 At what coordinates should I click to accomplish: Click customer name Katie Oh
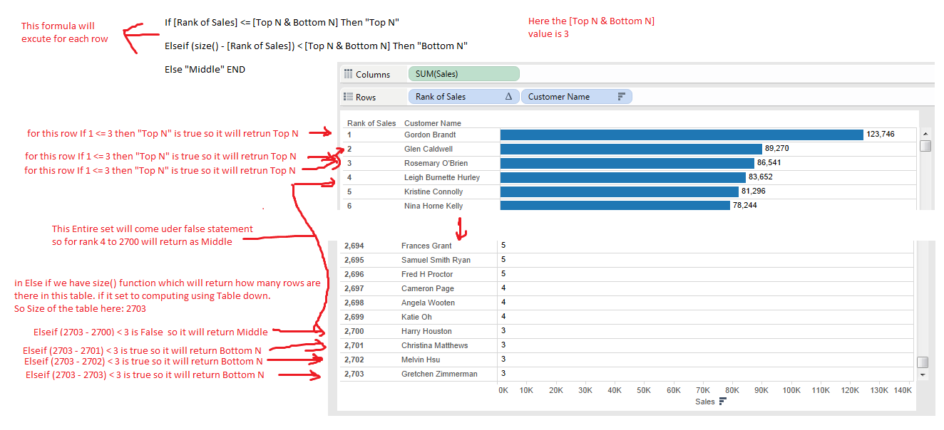tap(416, 317)
